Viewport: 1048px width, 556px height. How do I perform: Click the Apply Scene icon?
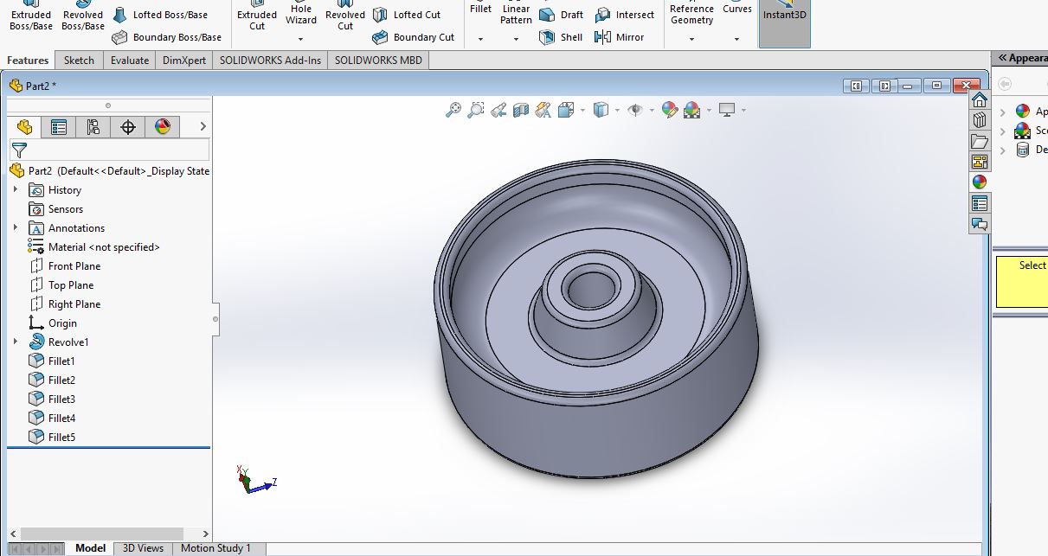click(691, 110)
